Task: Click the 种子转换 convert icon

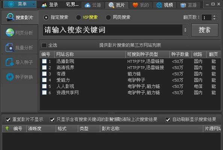Action: [10, 77]
